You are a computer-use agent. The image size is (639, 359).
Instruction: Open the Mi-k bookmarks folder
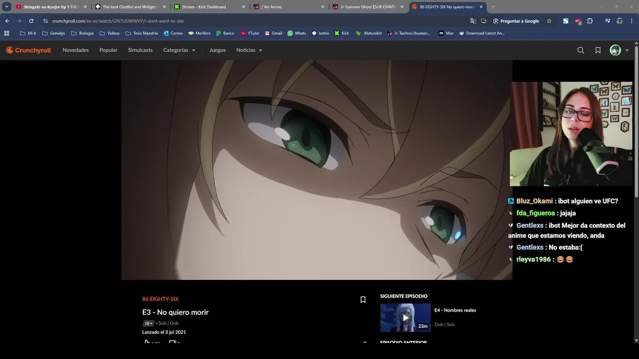pos(28,33)
